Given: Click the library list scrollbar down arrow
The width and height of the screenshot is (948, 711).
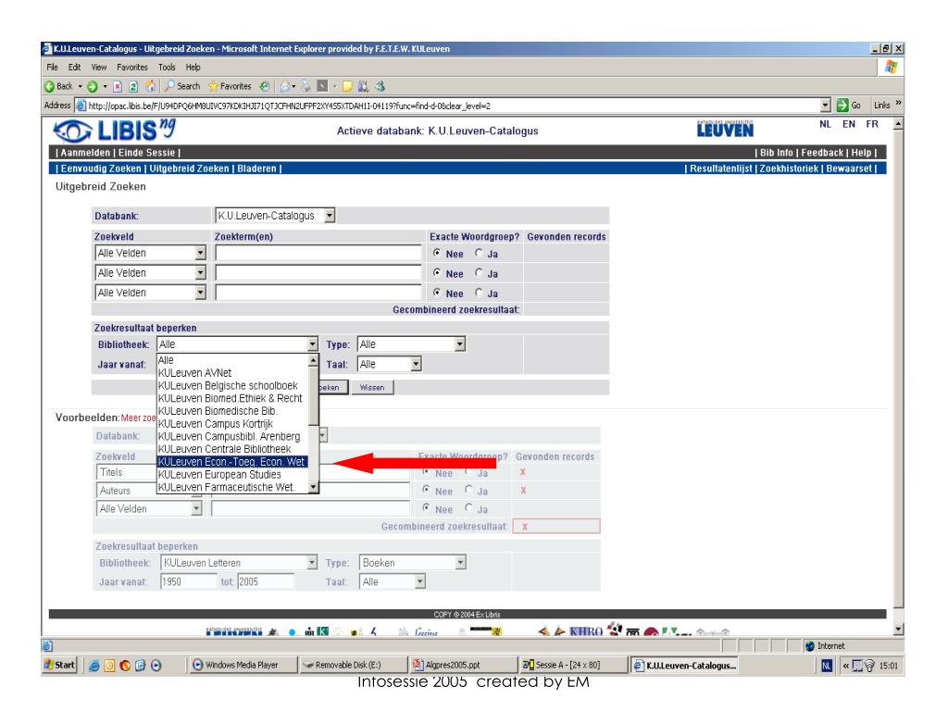Looking at the screenshot, I should 313,487.
